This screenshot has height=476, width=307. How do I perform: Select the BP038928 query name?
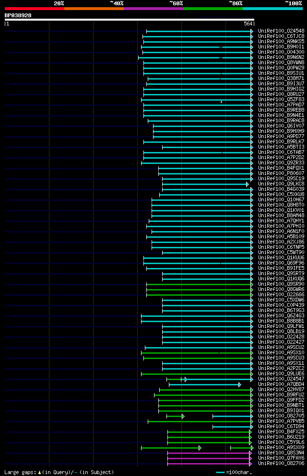click(18, 15)
